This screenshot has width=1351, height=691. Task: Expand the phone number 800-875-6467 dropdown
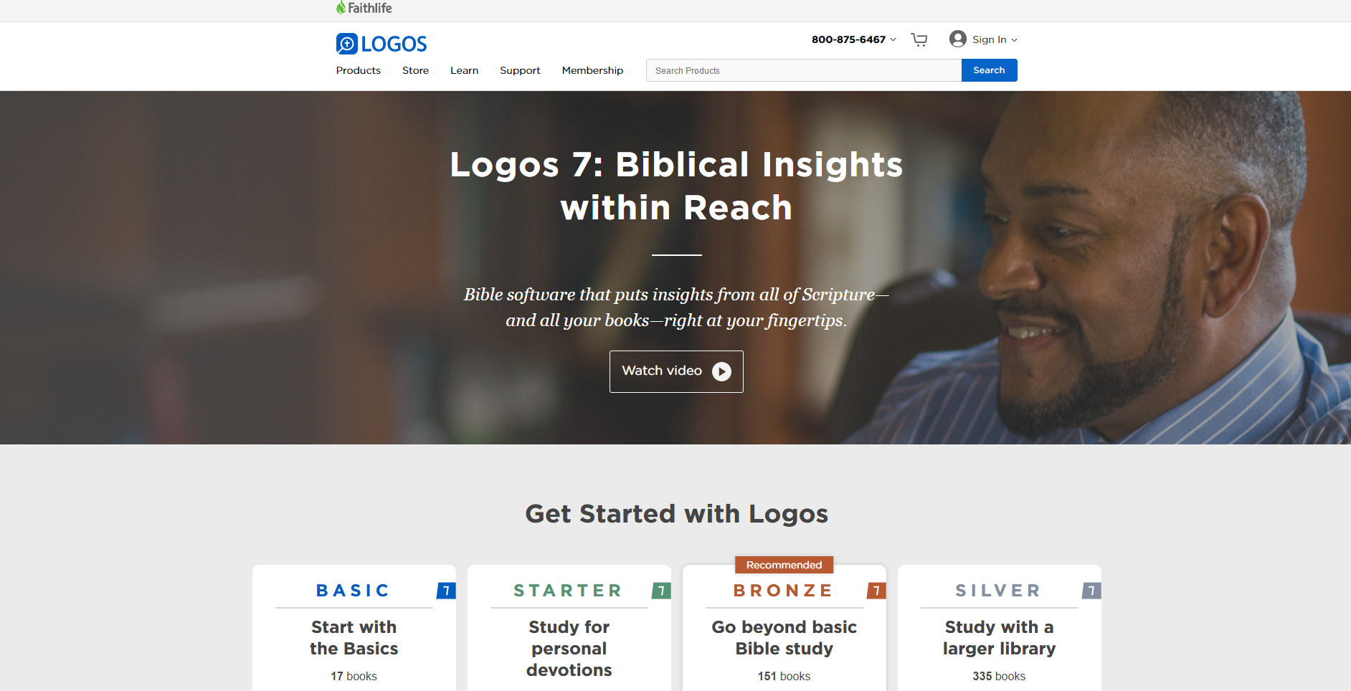tap(854, 39)
